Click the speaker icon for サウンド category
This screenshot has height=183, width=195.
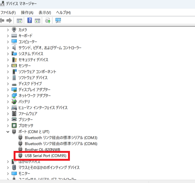14,48
